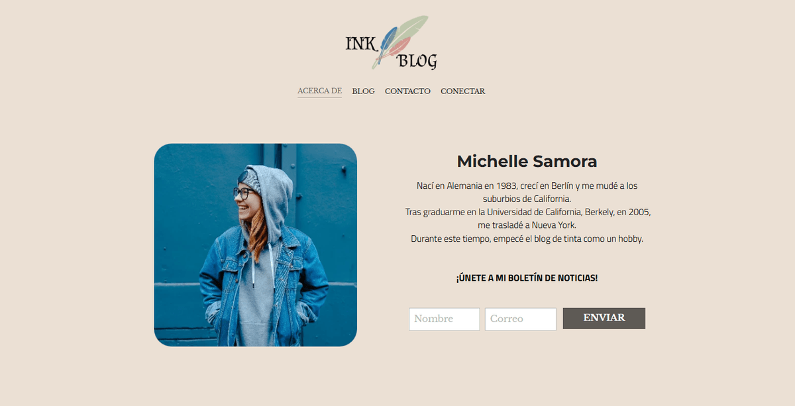Click the line starting 'Tras graduarme'
Viewport: 795px width, 406px height.
(528, 212)
